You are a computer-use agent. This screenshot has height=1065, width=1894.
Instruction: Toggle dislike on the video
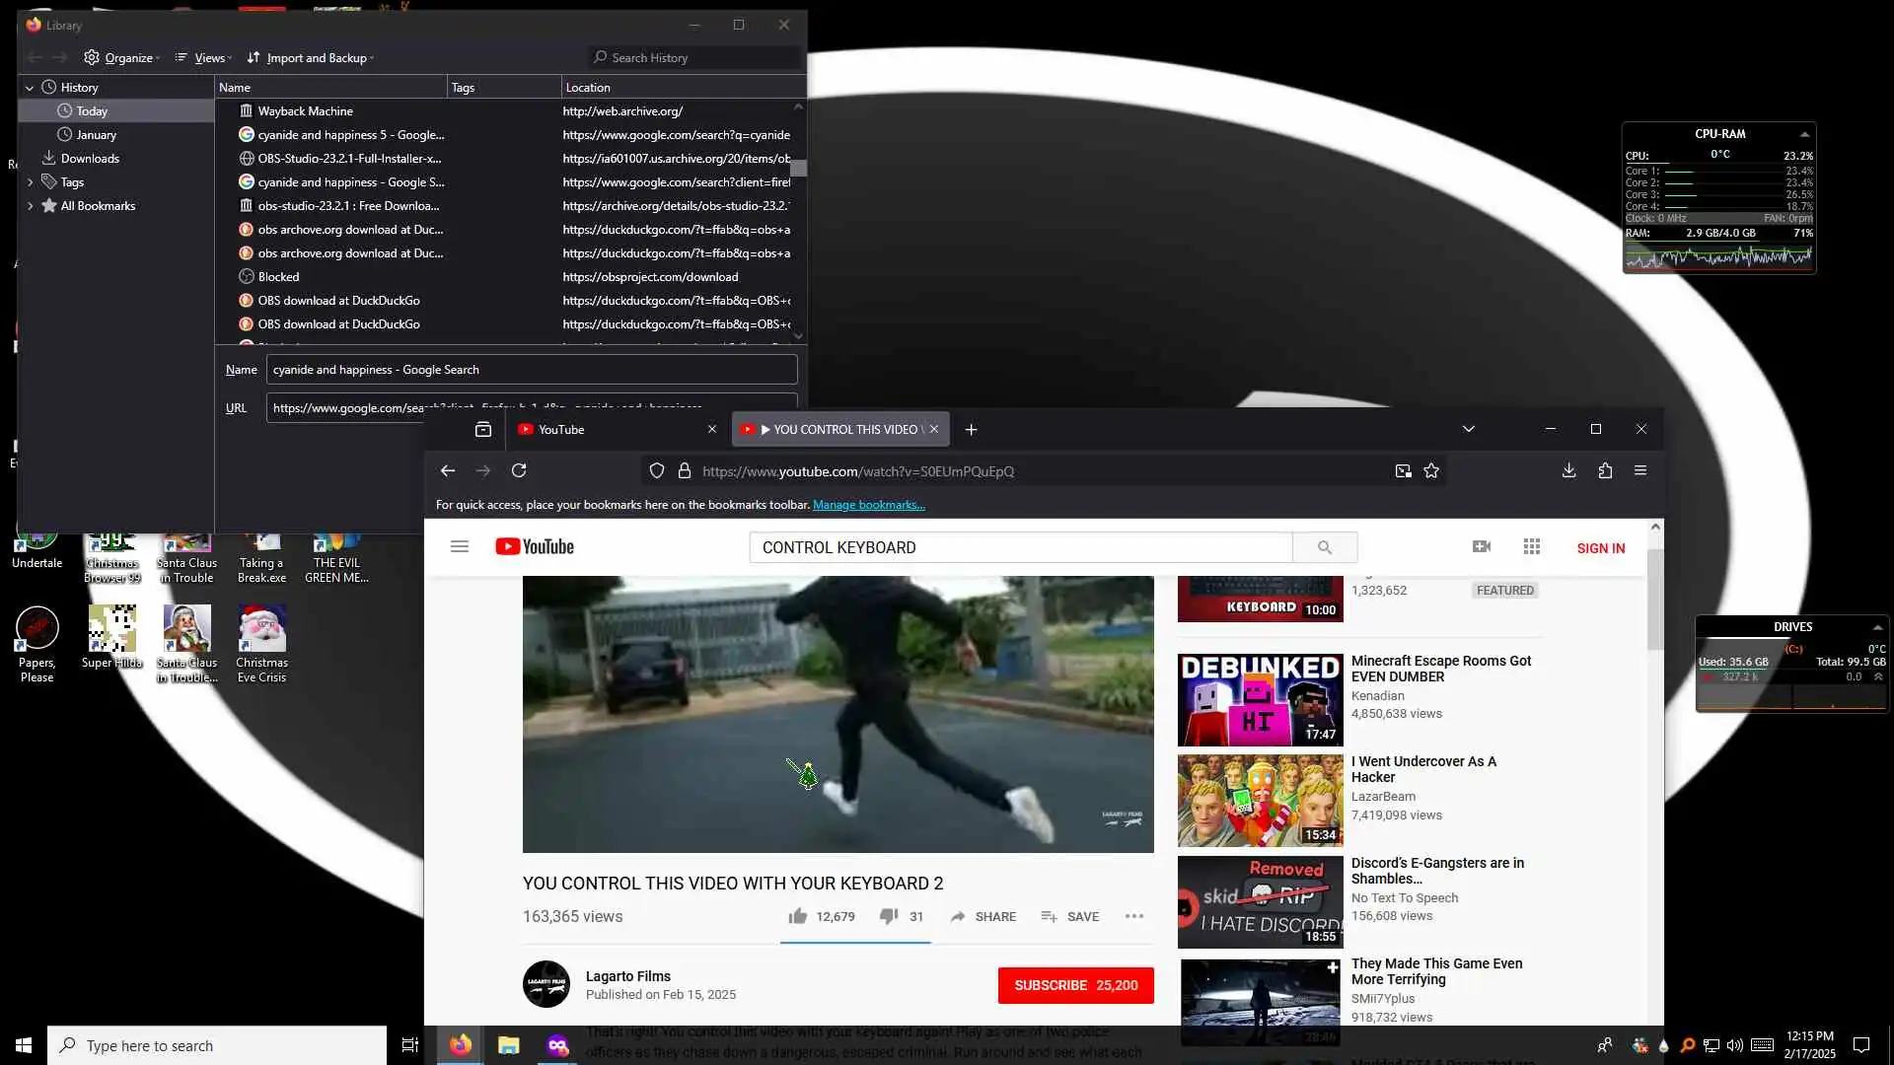[x=888, y=916]
